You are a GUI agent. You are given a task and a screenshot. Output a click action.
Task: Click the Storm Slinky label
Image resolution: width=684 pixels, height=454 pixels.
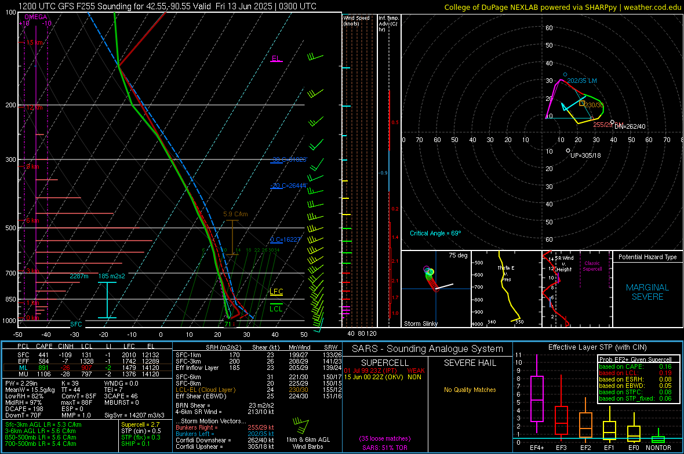[420, 324]
